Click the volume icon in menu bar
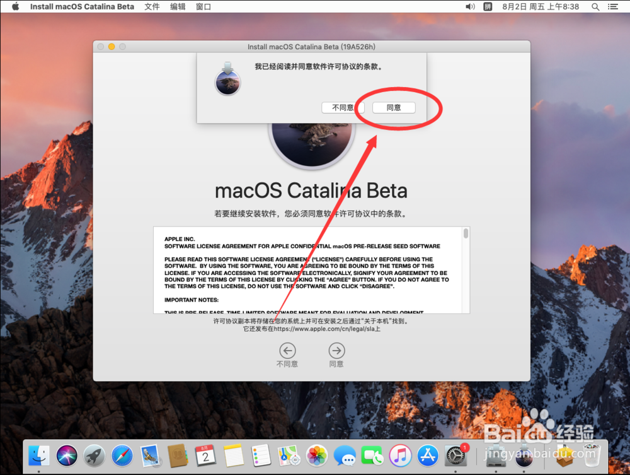The width and height of the screenshot is (630, 475). coord(470,6)
